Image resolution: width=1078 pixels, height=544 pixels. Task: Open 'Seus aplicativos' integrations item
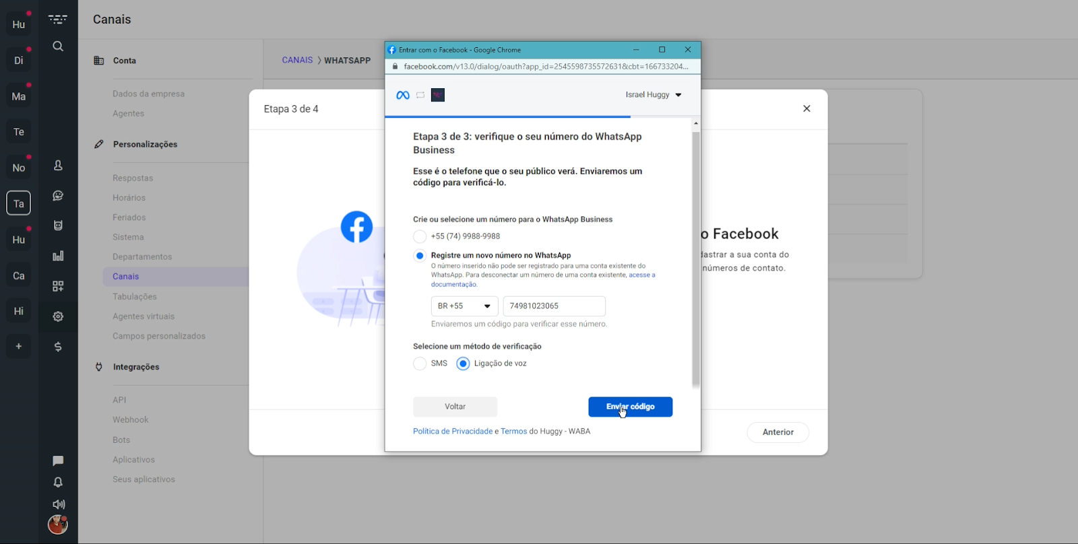click(144, 479)
